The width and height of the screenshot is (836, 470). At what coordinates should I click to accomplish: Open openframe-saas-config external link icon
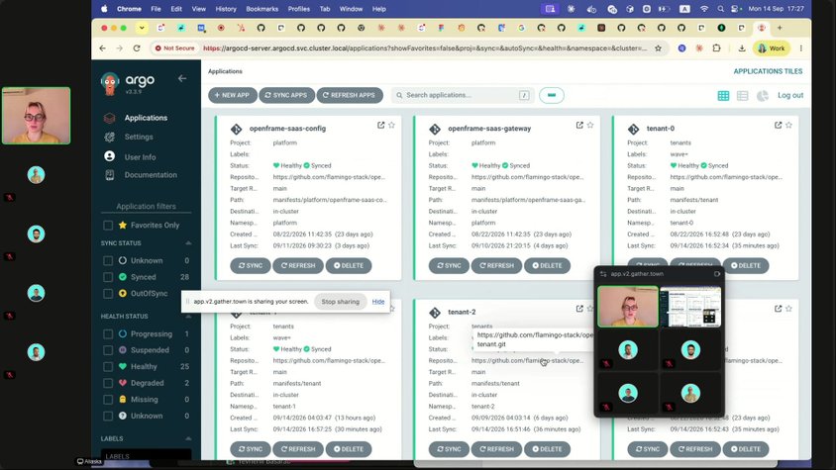point(380,126)
